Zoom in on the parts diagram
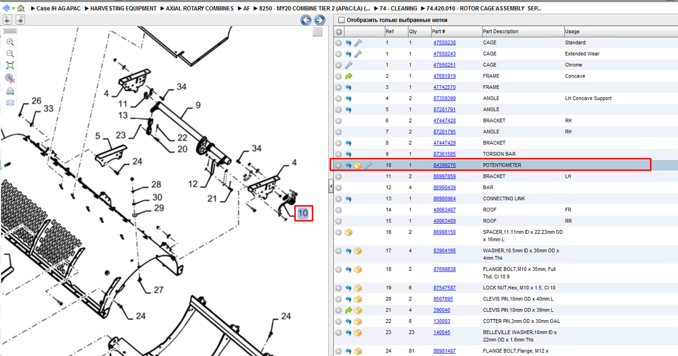Screen dimensions: 678x356 pos(10,42)
